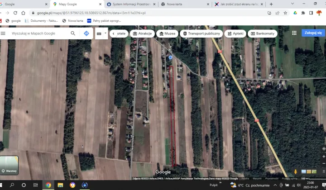Click the address bar URL
This screenshot has height=190, width=326.
[x=91, y=13]
